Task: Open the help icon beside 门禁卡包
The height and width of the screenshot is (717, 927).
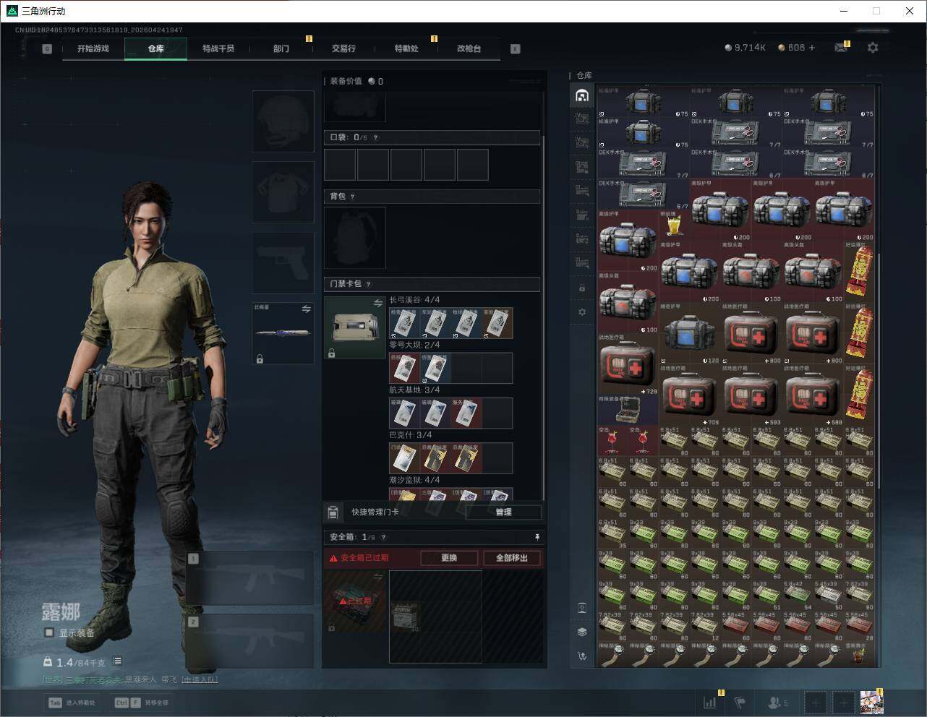Action: coord(369,284)
